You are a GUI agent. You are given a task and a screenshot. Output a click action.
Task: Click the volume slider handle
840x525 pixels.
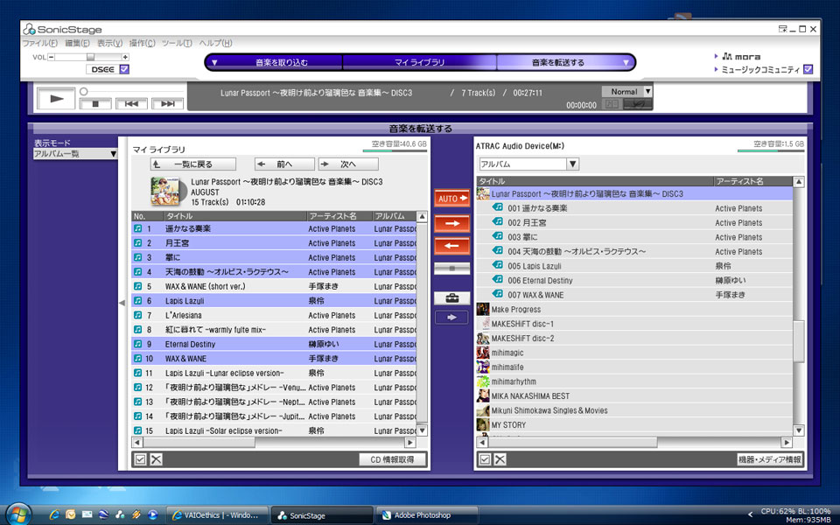(x=90, y=58)
